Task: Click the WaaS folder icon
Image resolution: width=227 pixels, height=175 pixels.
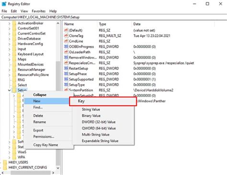Action: tap(14, 152)
